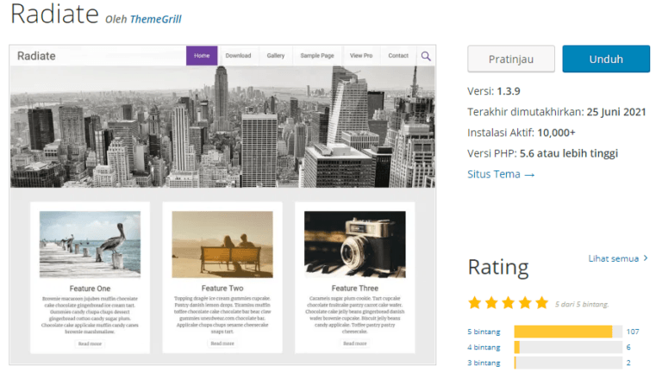Click the Lihat semua ratings link
This screenshot has width=662, height=372.
coord(618,258)
